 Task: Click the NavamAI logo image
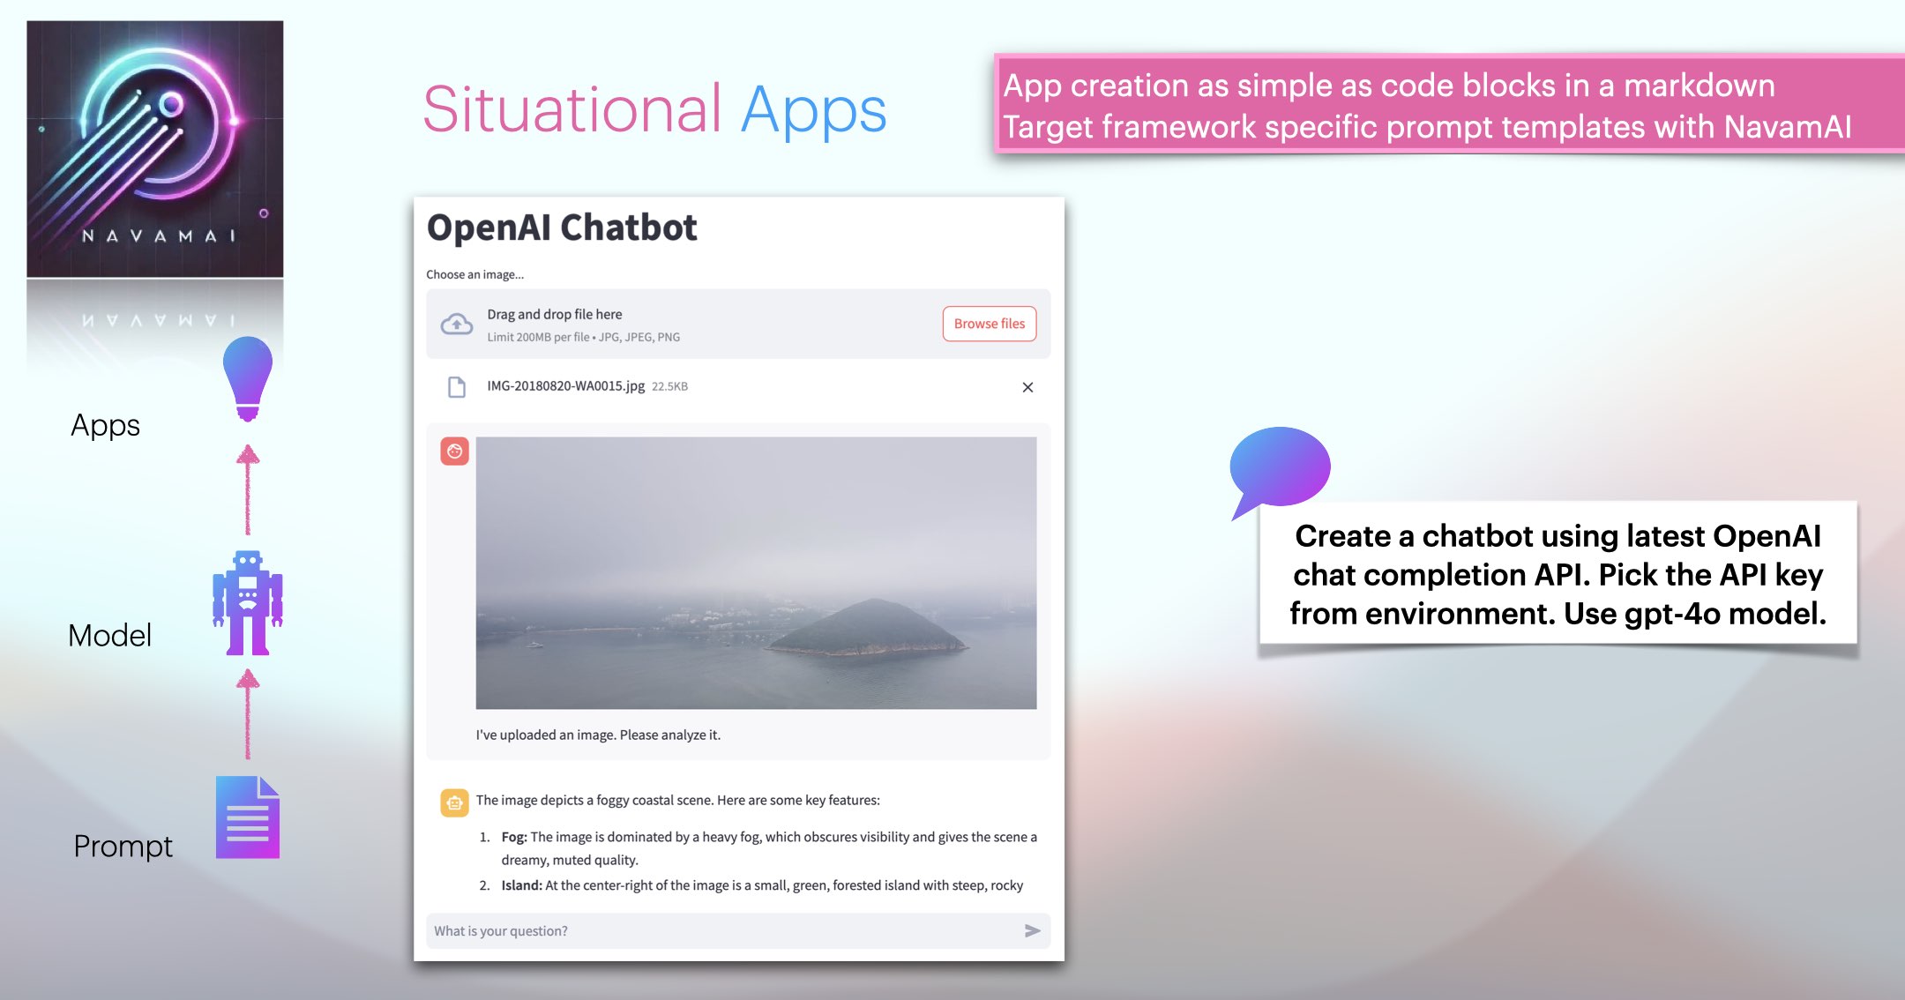click(x=155, y=149)
